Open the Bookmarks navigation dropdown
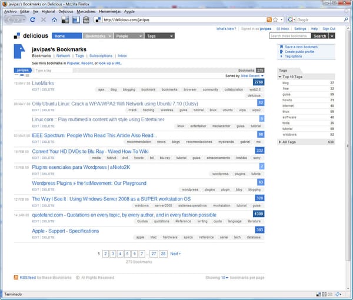 click(x=109, y=36)
